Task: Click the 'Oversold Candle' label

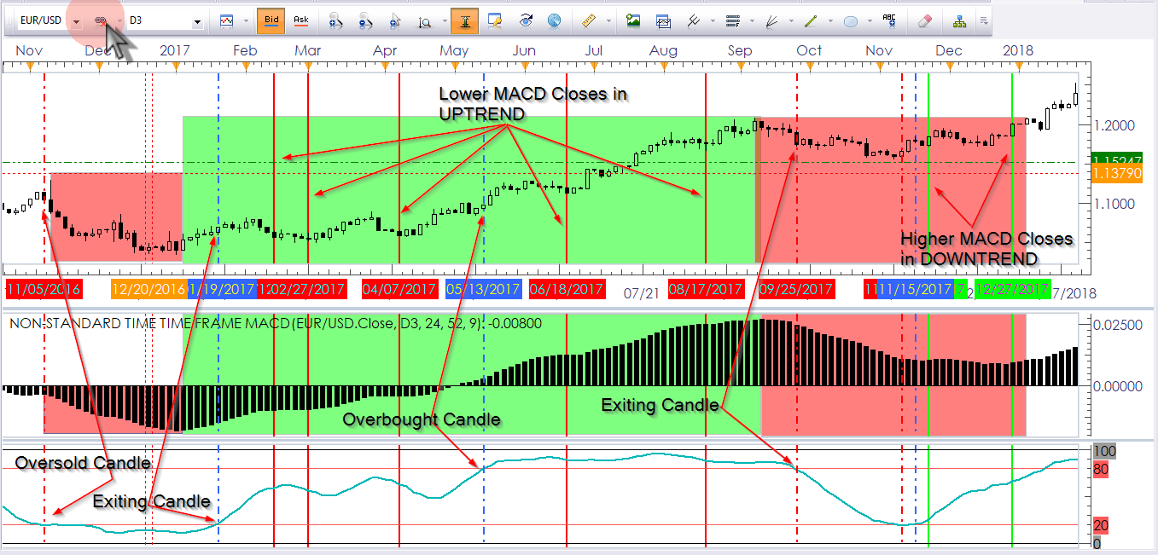Action: [83, 463]
